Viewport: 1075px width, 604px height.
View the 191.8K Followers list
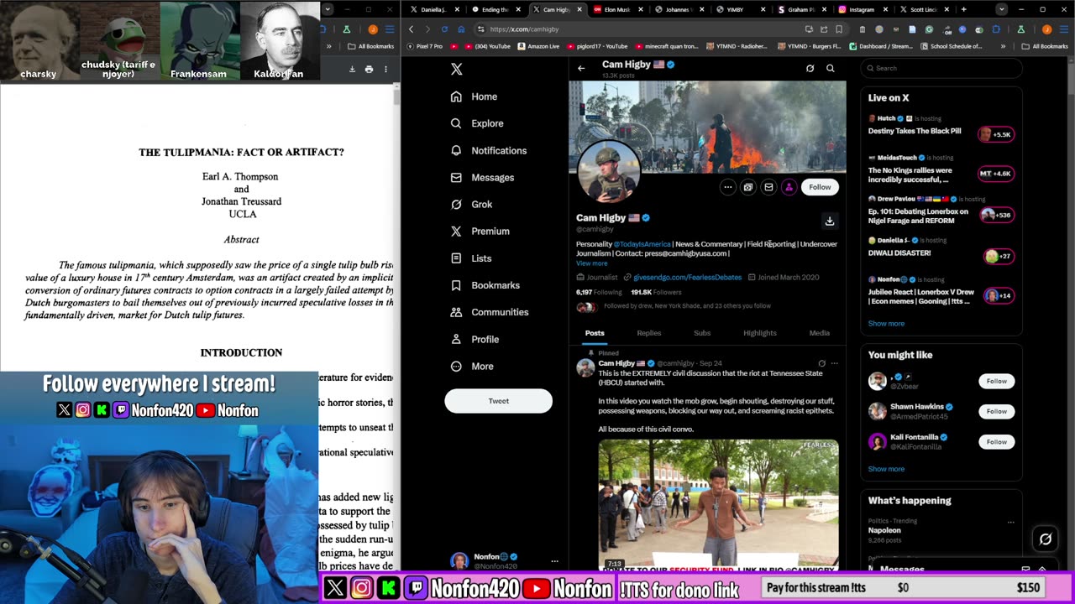656,292
